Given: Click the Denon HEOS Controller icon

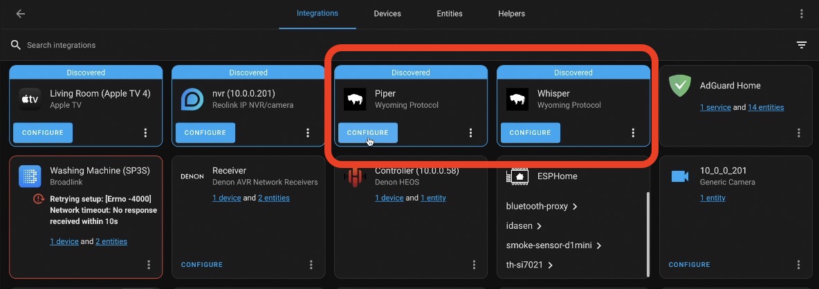Looking at the screenshot, I should click(355, 176).
